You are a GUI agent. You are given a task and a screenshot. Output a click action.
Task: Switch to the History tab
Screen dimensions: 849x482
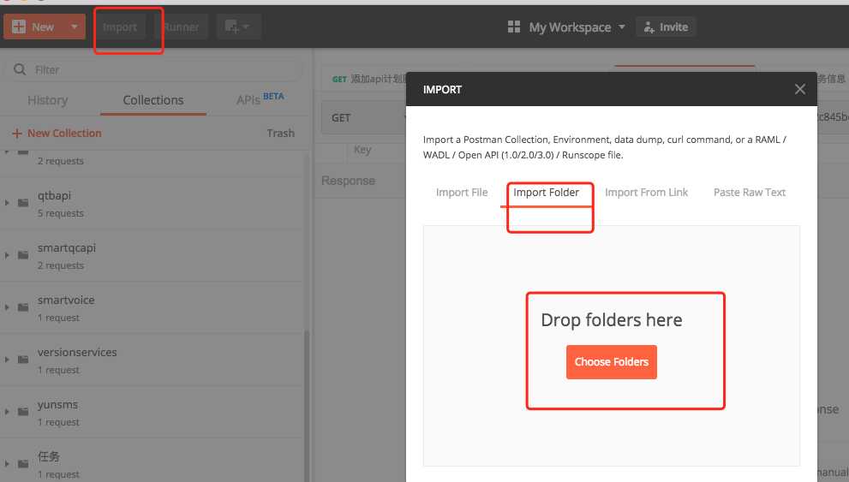pyautogui.click(x=48, y=100)
